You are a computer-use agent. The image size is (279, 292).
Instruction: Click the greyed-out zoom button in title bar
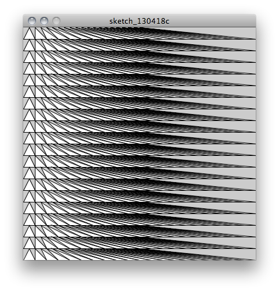[56, 21]
